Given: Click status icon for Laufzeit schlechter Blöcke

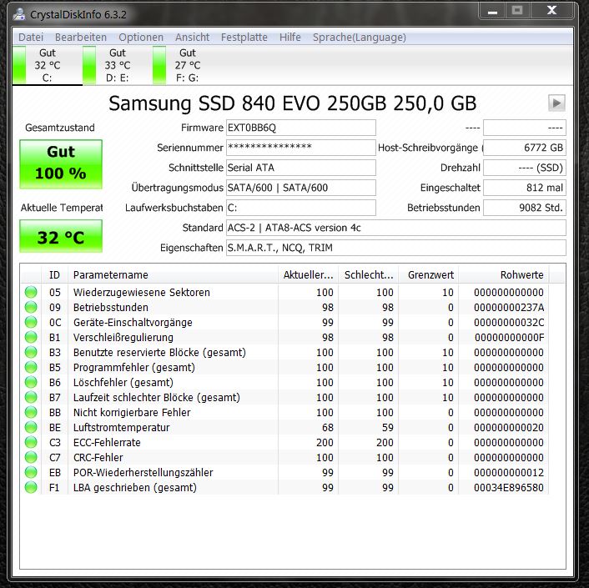Looking at the screenshot, I should click(31, 397).
